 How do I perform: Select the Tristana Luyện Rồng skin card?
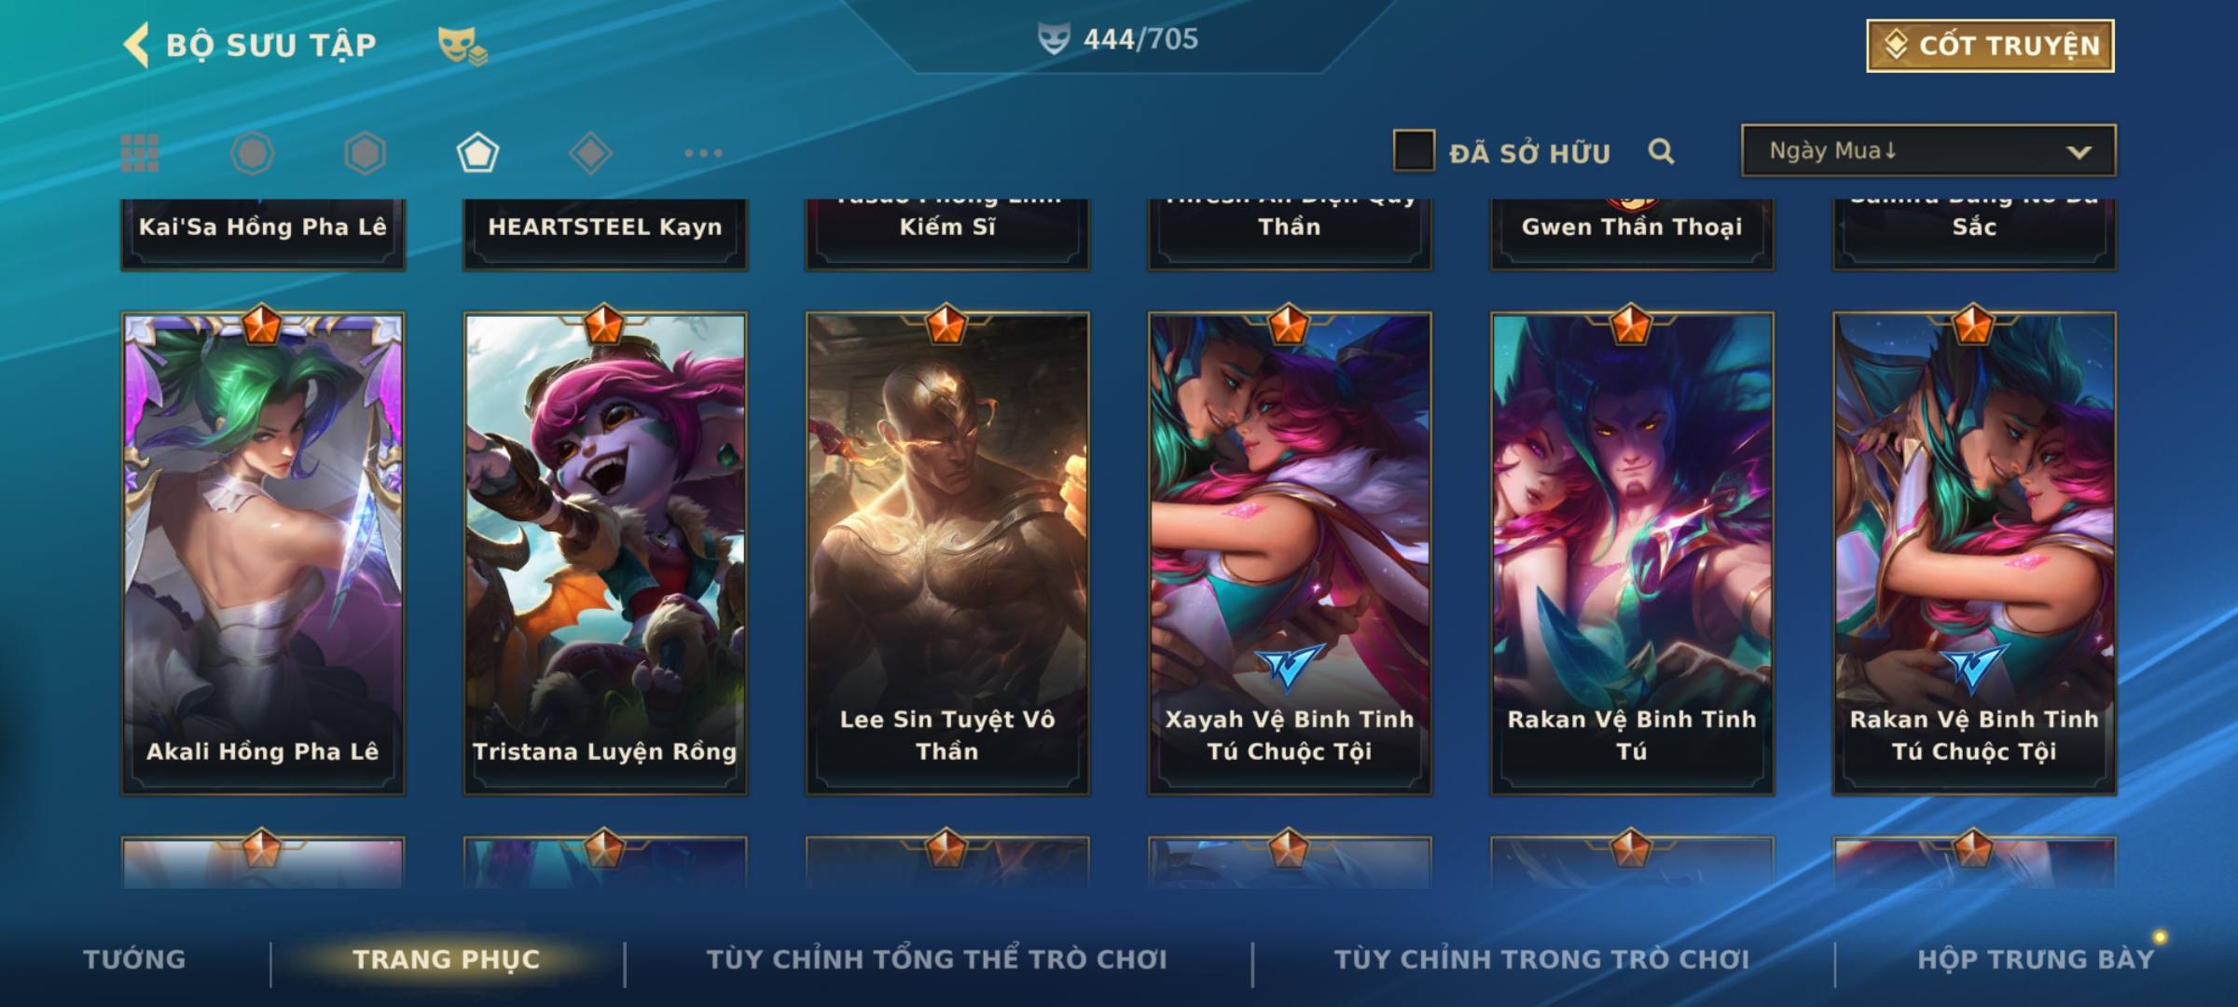coord(605,554)
